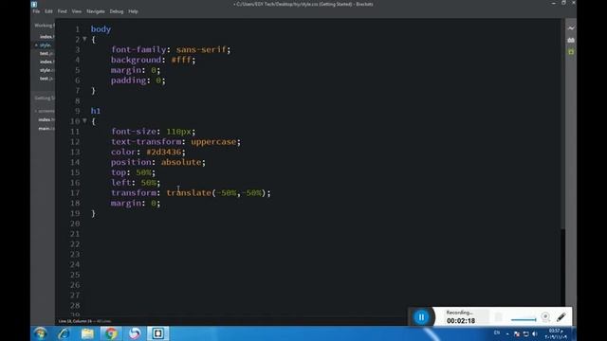Click the 'text-transform' property
607x341 pixels.
(x=146, y=142)
